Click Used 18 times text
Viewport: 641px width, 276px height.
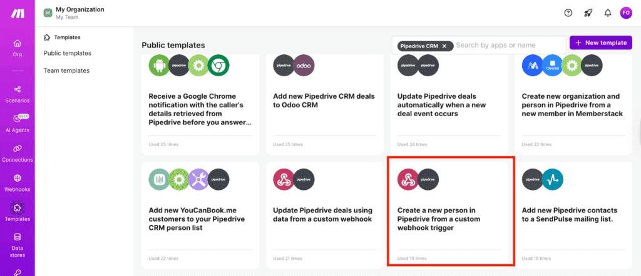tap(536, 259)
